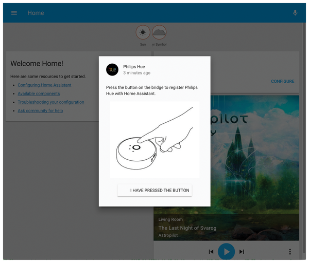The width and height of the screenshot is (309, 263).
Task: Click the Philips Hue logo avatar
Action: tap(112, 69)
